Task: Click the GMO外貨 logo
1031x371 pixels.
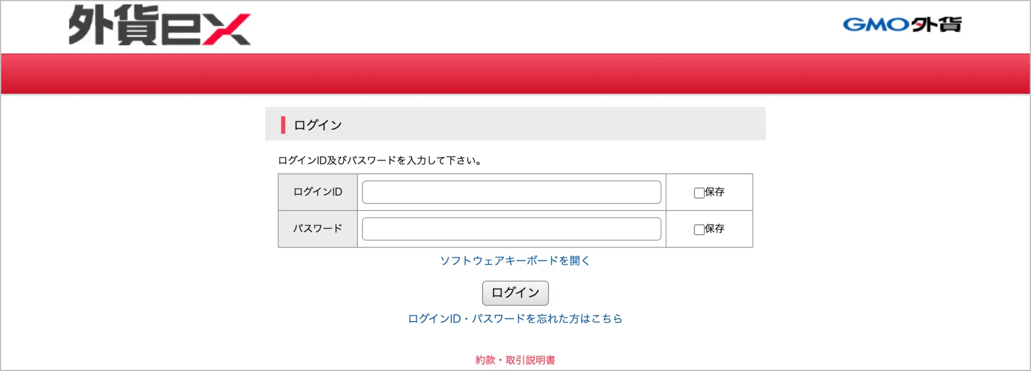Action: click(902, 24)
